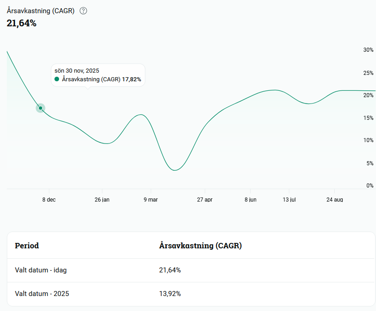
Task: Select the highlighted 30 nov data point
Action: click(x=40, y=108)
